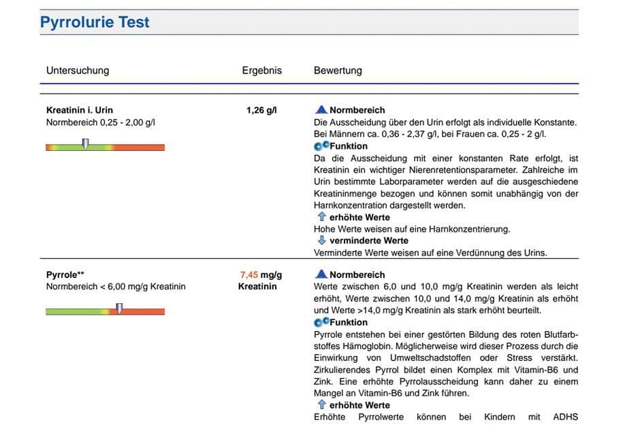Click the up arrow beside Pyrrole erhöhte Werte

click(322, 404)
